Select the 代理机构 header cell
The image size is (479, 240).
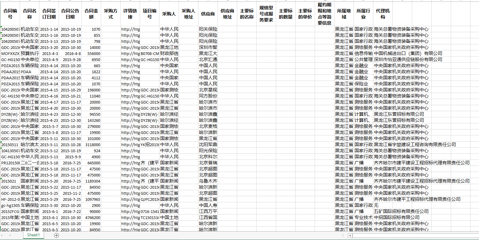383,14
